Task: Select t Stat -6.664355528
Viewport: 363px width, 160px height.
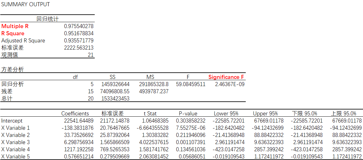Action: pyautogui.click(x=153, y=128)
